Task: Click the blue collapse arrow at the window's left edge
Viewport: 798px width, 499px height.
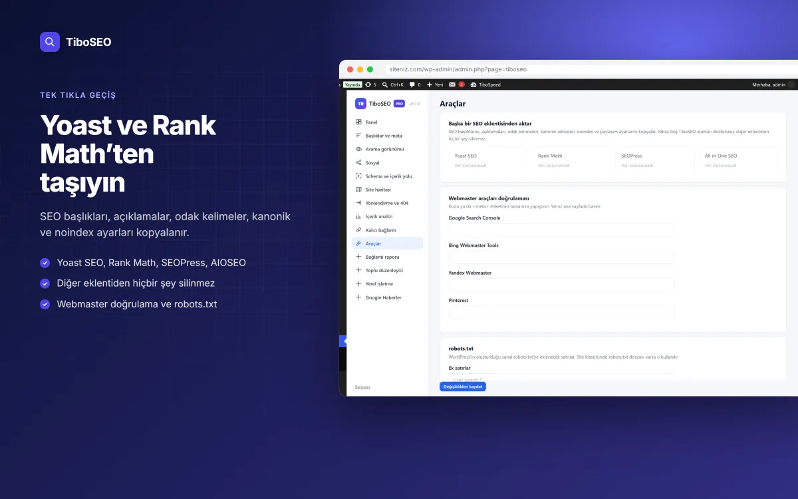Action: pyautogui.click(x=343, y=341)
